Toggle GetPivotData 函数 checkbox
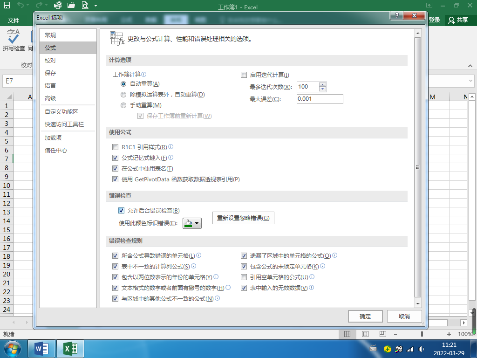Screen dimensions: 477x358 click(115, 179)
